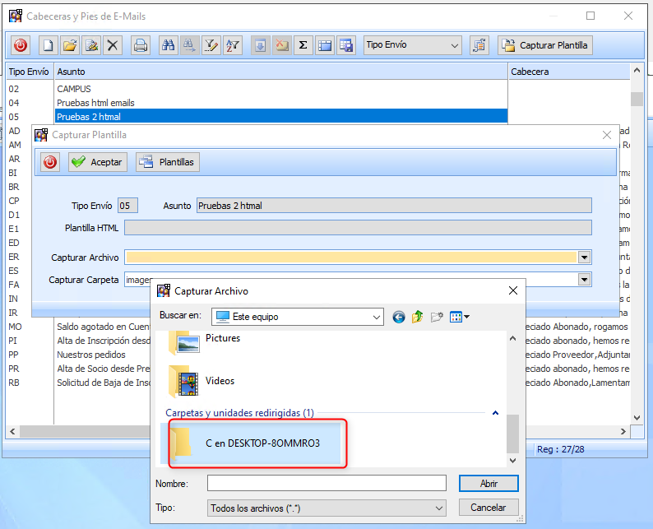653x529 pixels.
Task: Click the binoculars search icon
Action: click(x=168, y=45)
